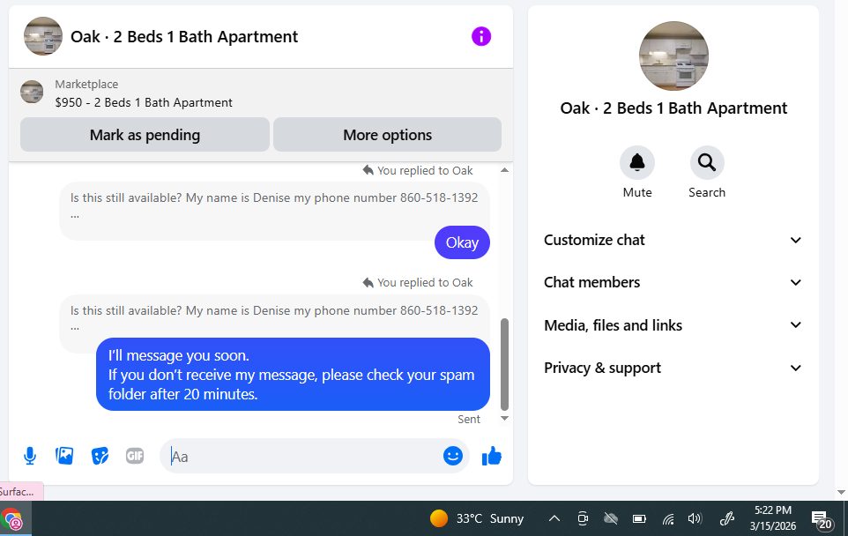The height and width of the screenshot is (536, 848).
Task: Mute conversation with bell icon
Action: pyautogui.click(x=637, y=162)
